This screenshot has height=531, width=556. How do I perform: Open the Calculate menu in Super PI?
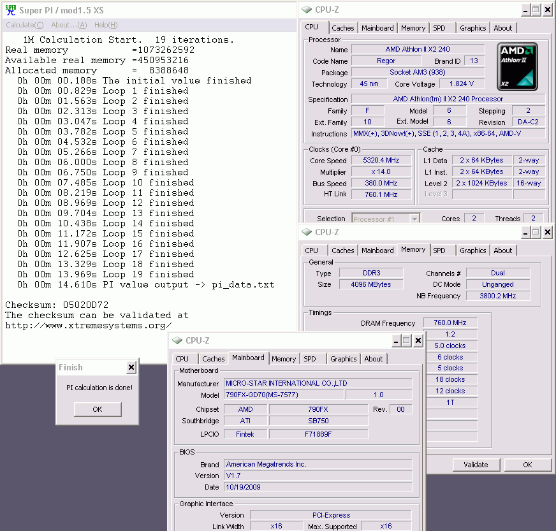[24, 25]
